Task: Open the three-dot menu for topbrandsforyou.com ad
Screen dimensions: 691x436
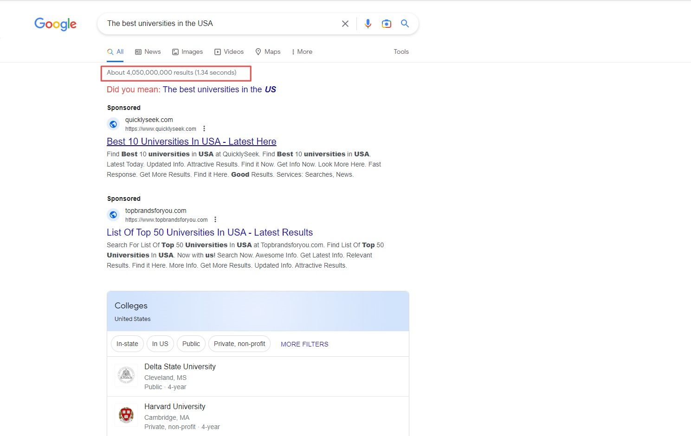Action: 215,219
